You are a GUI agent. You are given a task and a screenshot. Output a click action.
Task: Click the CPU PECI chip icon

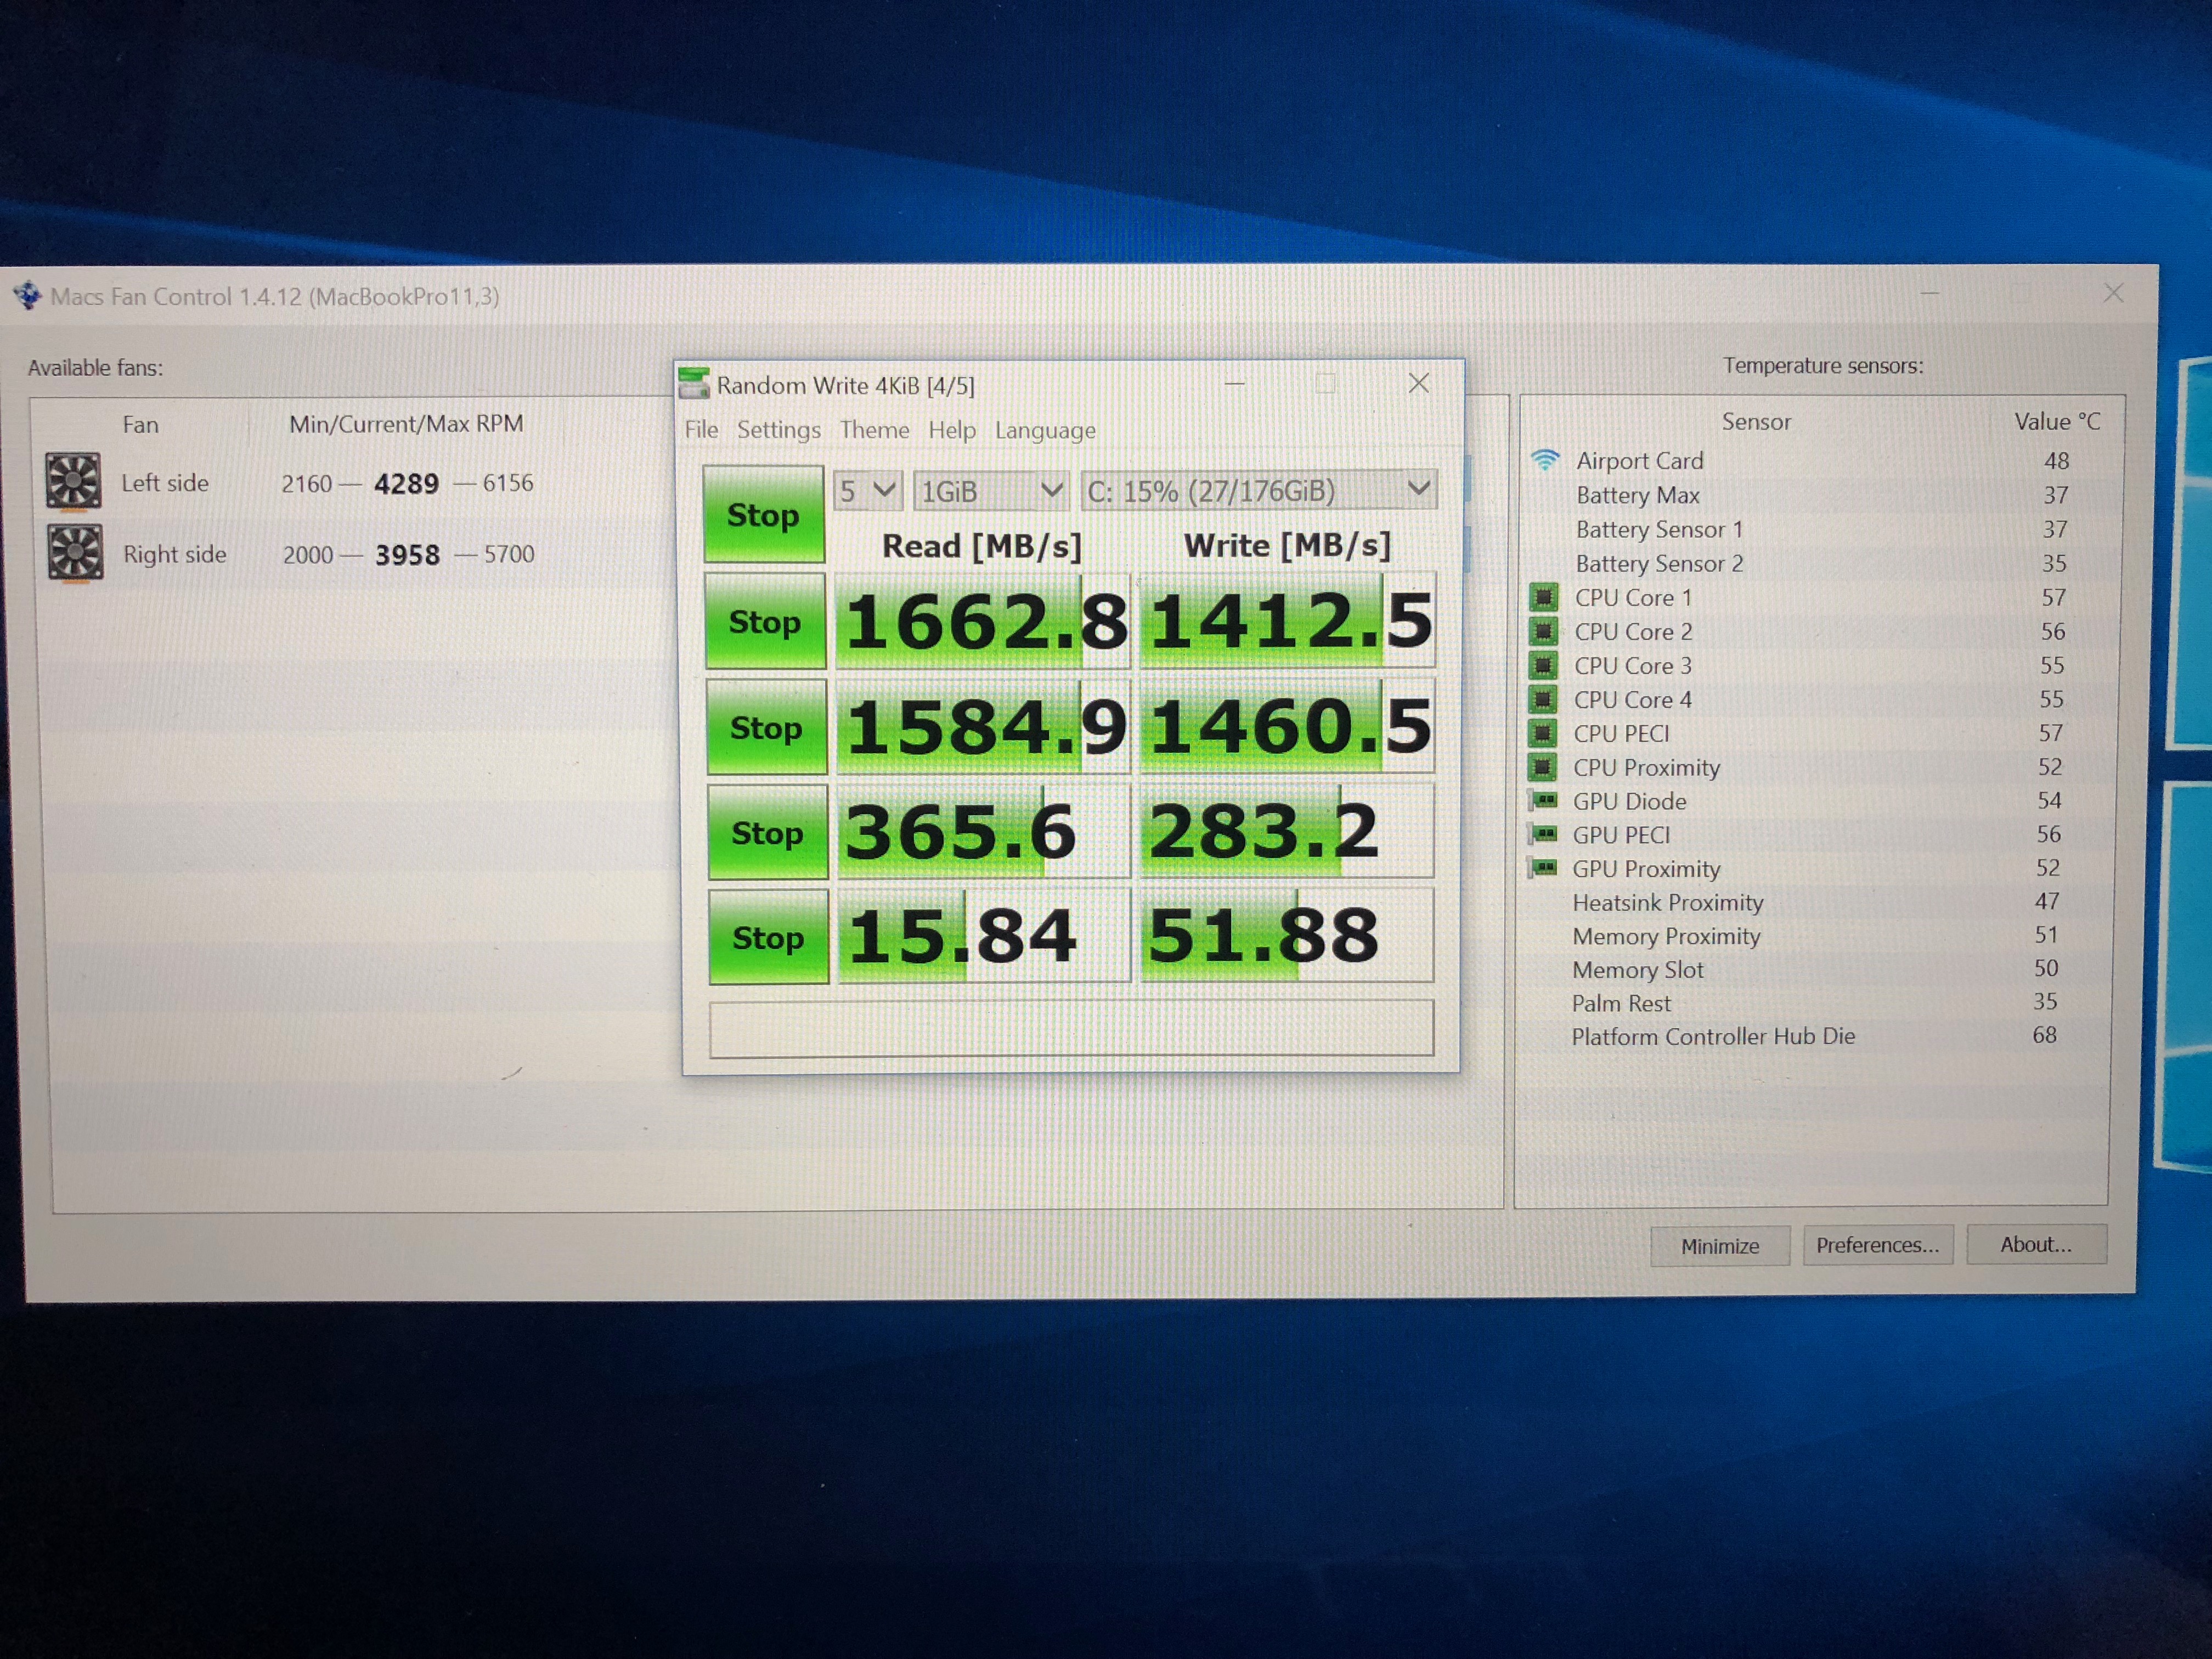click(1543, 733)
